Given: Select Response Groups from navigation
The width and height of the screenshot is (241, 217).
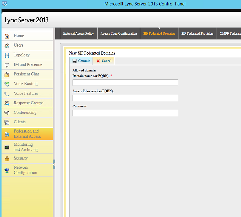Looking at the screenshot, I should (28, 103).
